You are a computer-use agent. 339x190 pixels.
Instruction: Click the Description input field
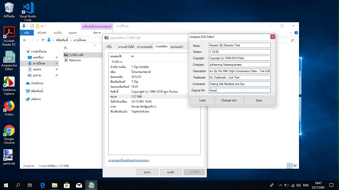click(x=239, y=71)
